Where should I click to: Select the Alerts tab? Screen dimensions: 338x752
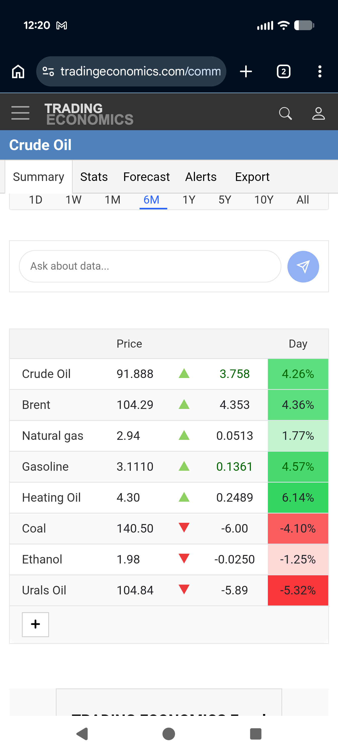201,177
